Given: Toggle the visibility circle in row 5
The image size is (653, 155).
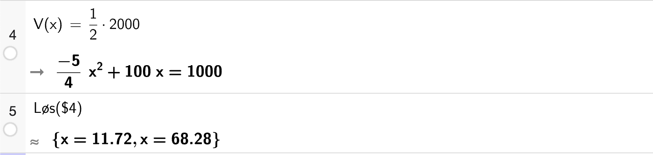Looking at the screenshot, I should tap(10, 129).
